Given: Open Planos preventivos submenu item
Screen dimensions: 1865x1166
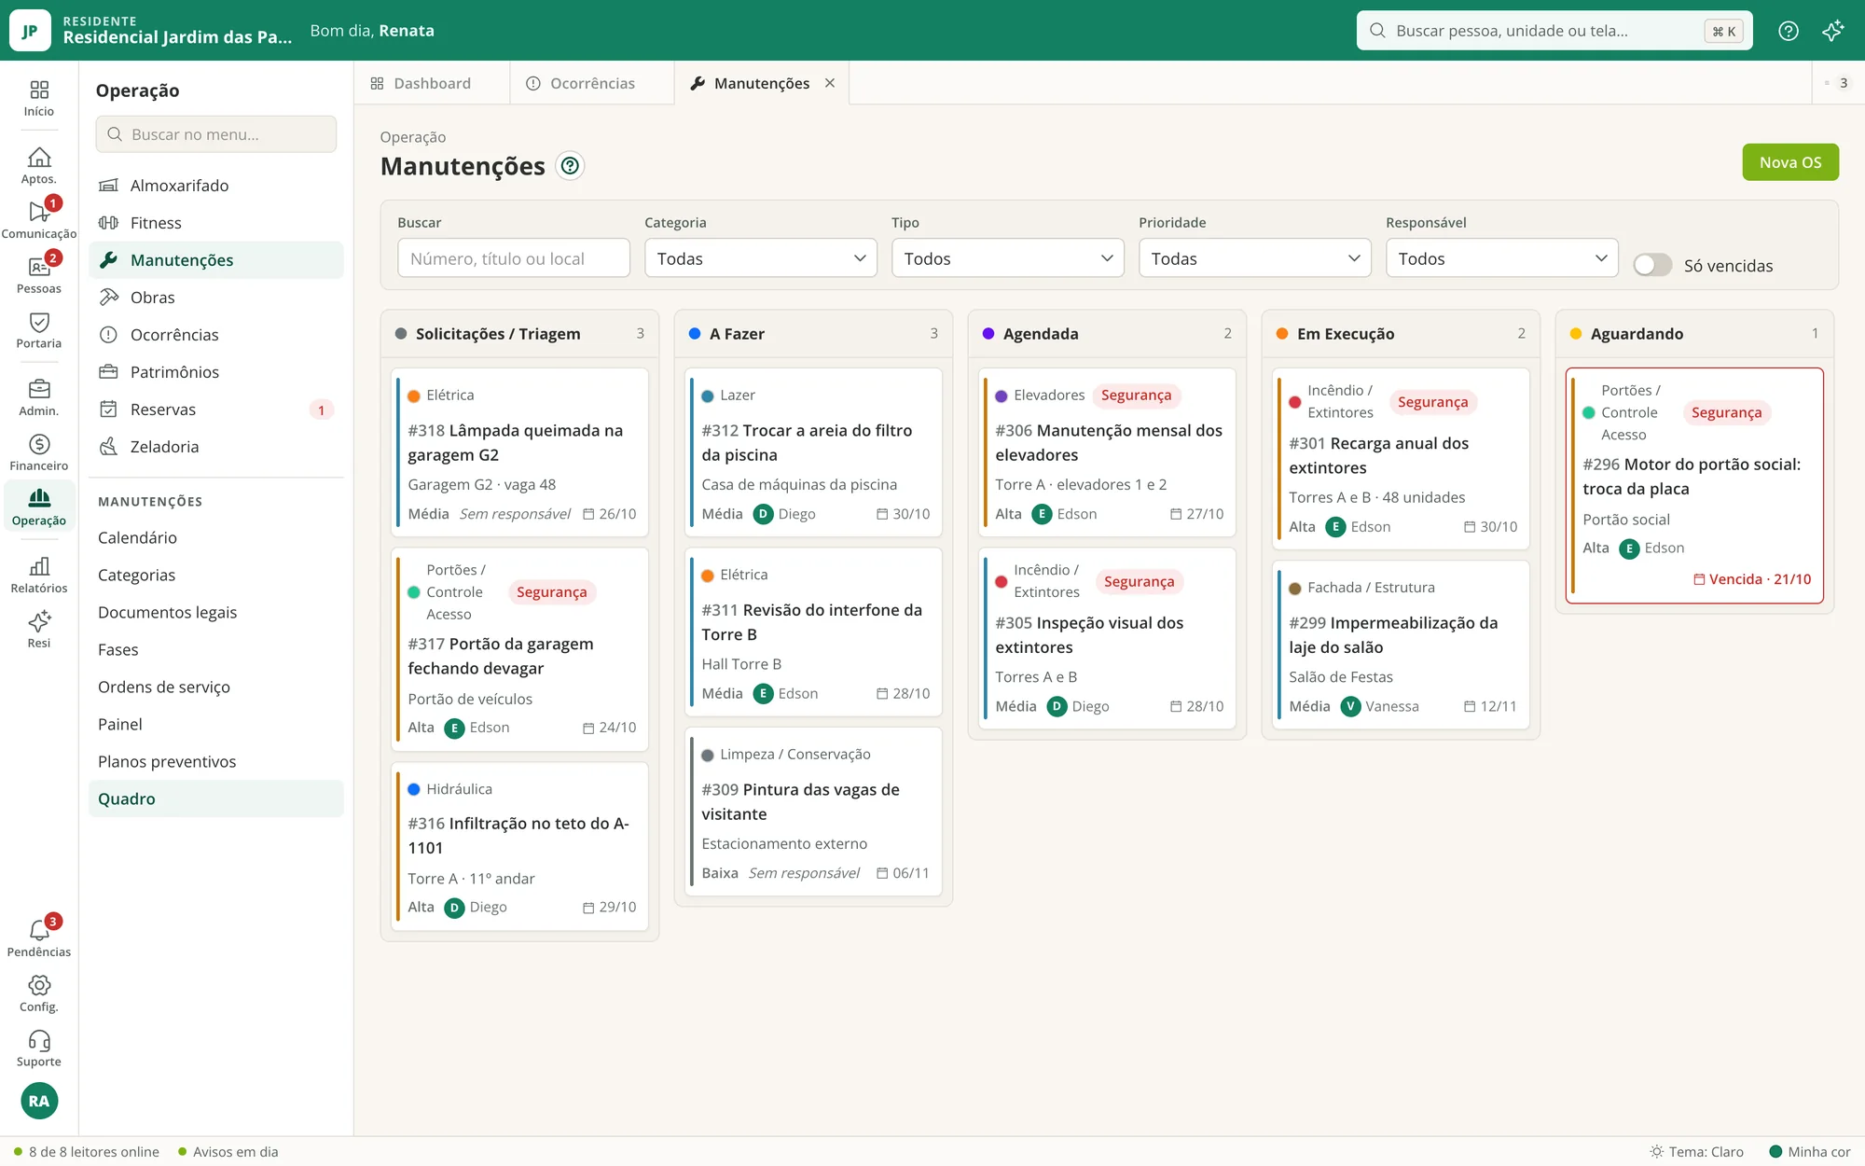Looking at the screenshot, I should tap(216, 761).
